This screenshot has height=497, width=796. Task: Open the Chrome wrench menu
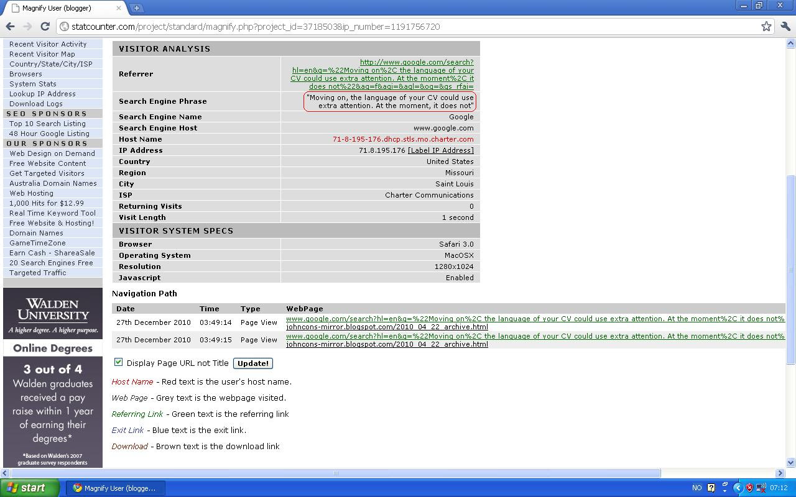point(785,26)
